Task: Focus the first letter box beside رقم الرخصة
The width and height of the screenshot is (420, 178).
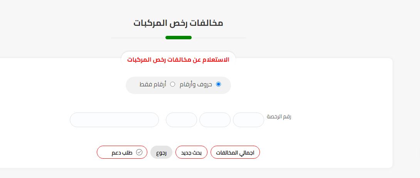Action: (249, 120)
